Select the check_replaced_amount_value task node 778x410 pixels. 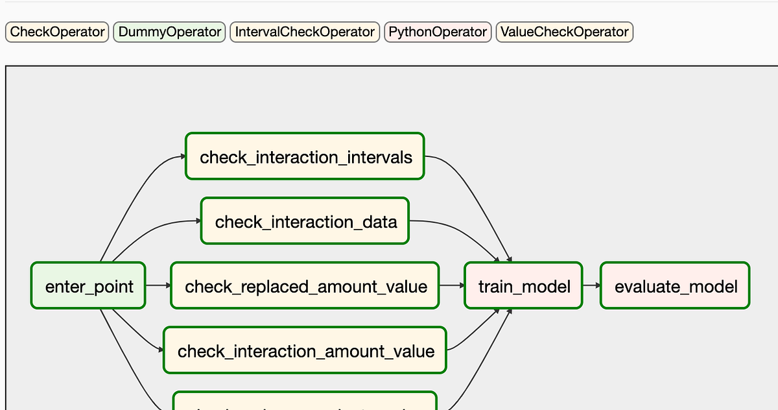tap(304, 285)
